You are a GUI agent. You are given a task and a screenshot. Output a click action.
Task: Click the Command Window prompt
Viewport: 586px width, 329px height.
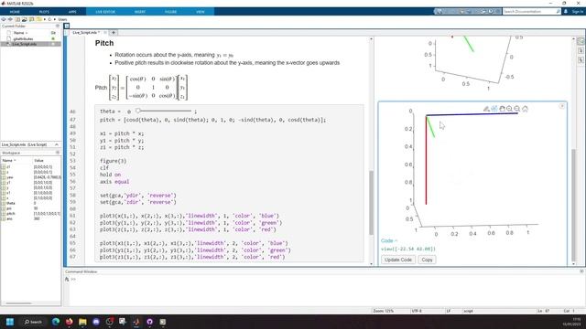coord(73,279)
